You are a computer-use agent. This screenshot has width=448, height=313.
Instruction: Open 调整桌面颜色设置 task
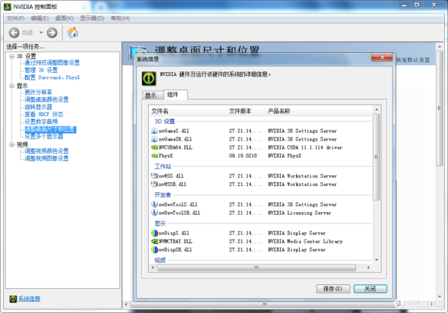[46, 99]
